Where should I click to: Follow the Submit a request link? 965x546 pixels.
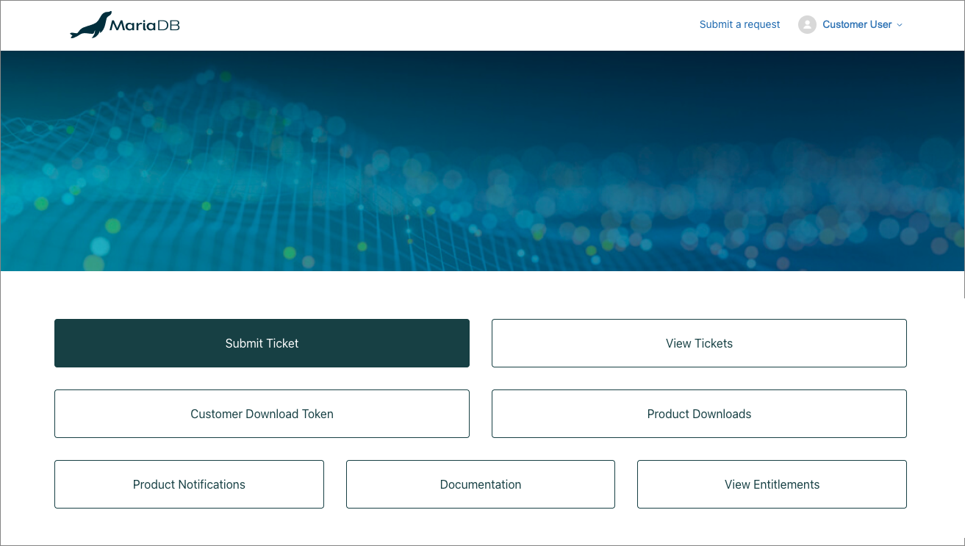(x=739, y=24)
